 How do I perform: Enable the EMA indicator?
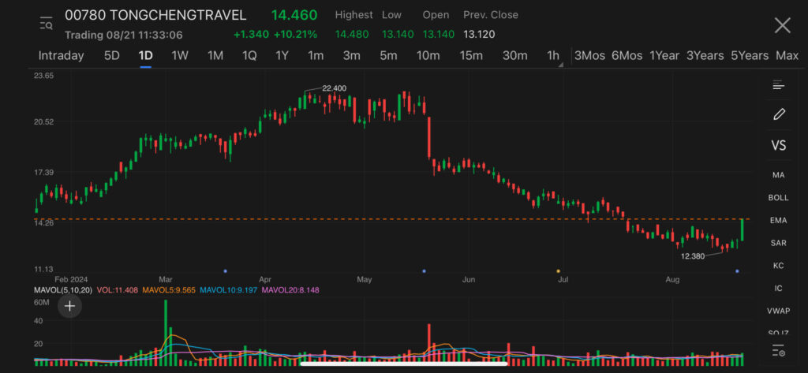[x=779, y=221]
